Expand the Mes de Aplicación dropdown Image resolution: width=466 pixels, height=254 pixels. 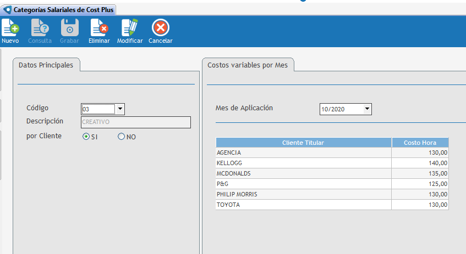tap(368, 109)
